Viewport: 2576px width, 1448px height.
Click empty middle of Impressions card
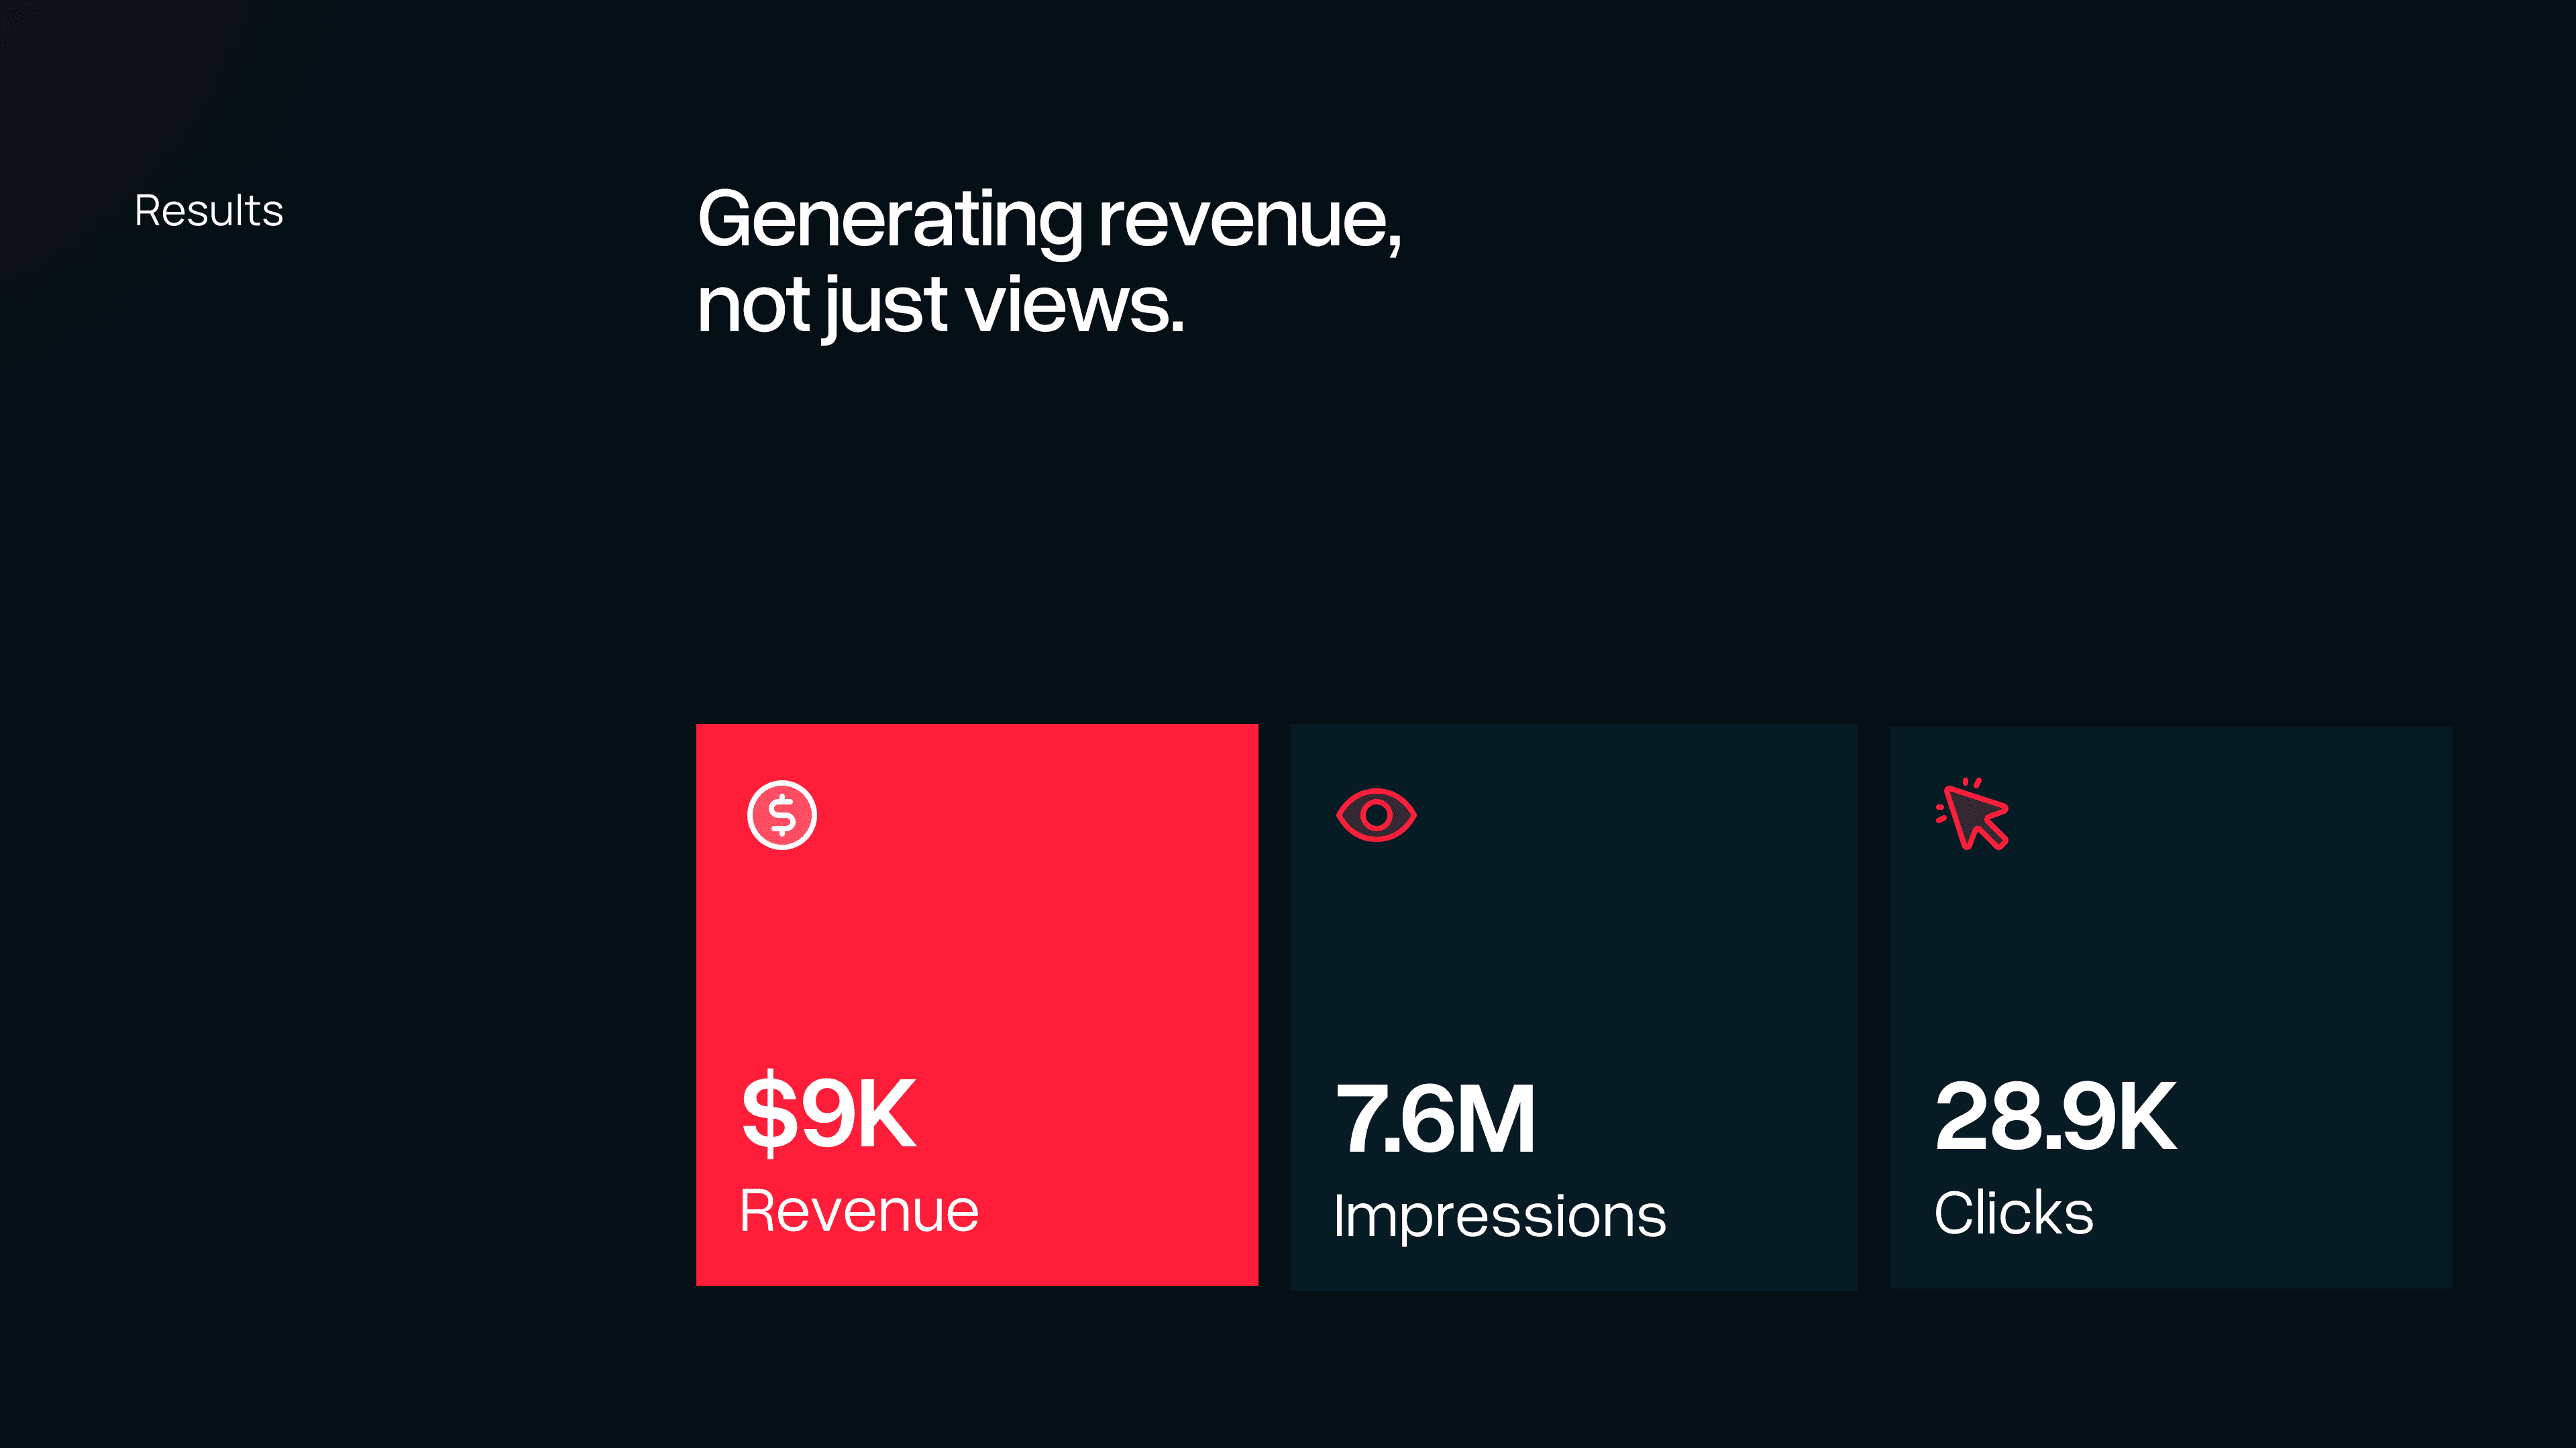pyautogui.click(x=1573, y=959)
